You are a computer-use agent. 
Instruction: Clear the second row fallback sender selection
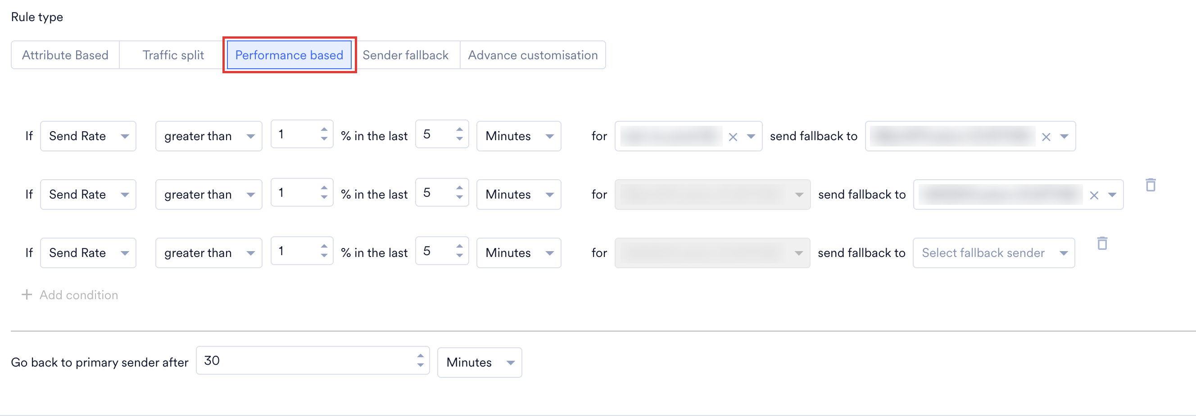[1094, 195]
